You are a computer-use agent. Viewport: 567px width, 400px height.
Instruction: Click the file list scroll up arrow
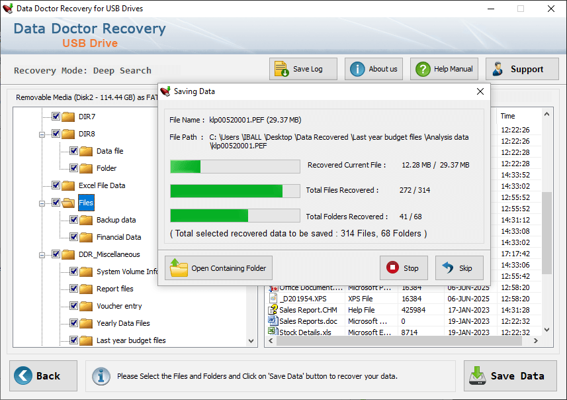[x=546, y=114]
